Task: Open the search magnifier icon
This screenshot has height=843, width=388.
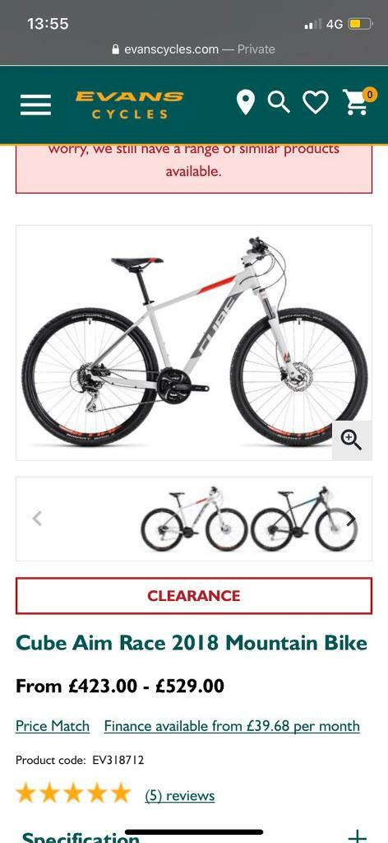Action: coord(279,102)
